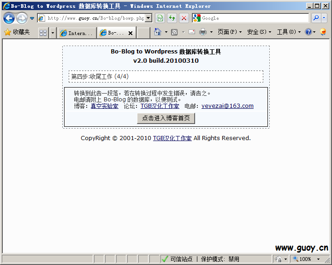
Task: Minimize the Internet Explorer window
Action: click(309, 6)
